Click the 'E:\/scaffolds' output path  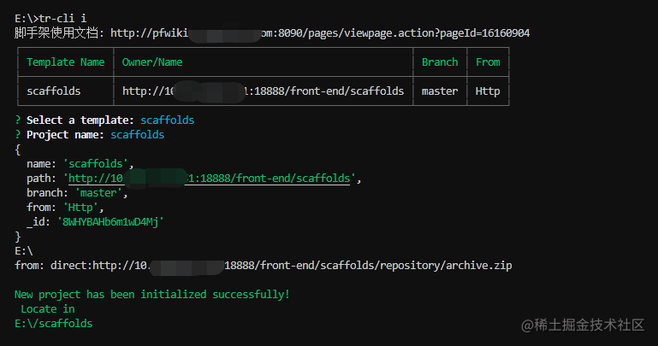53,324
